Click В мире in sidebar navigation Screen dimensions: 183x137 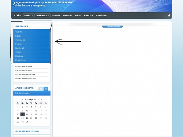pyautogui.click(x=32, y=36)
